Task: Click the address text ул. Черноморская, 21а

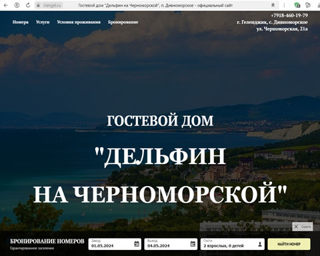Action: [282, 29]
